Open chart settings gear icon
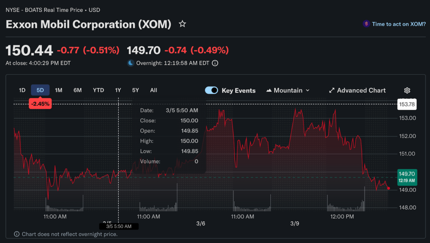Screen dimensions: 430x243 click(407, 90)
